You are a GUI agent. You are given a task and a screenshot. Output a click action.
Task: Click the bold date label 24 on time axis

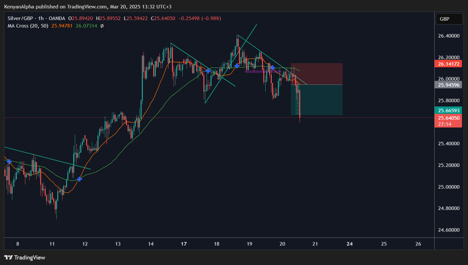pos(350,244)
